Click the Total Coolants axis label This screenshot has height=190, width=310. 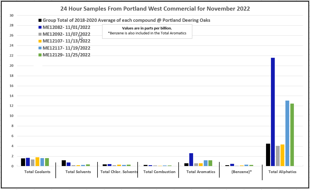coord(37,172)
